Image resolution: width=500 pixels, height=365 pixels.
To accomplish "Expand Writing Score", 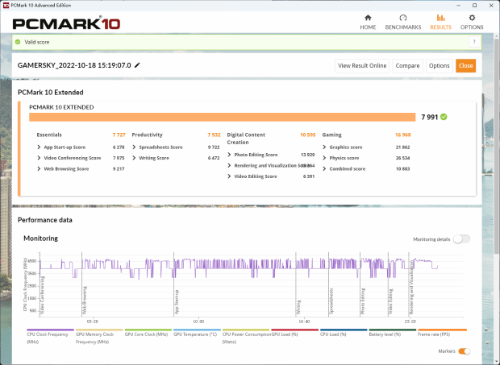I will tap(134, 158).
